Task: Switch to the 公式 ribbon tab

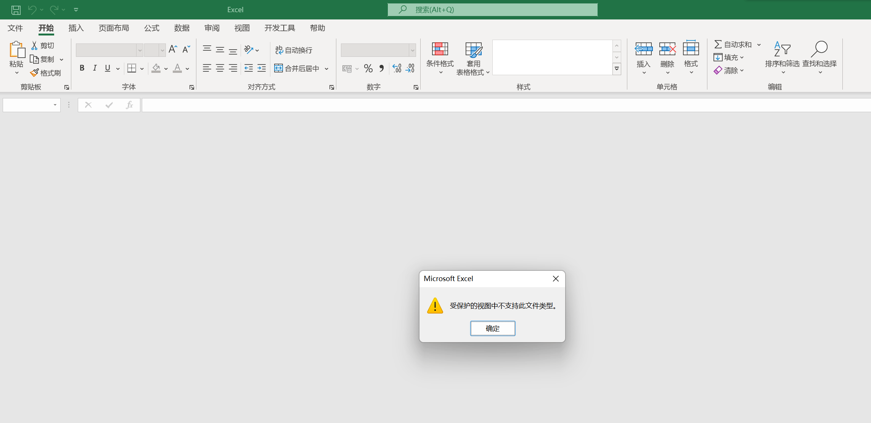Action: [151, 28]
